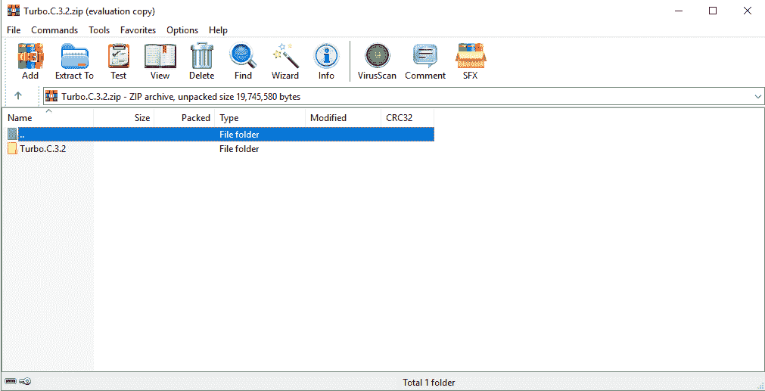Click the 'Total 1 folder' status text
This screenshot has height=391, width=765.
429,383
